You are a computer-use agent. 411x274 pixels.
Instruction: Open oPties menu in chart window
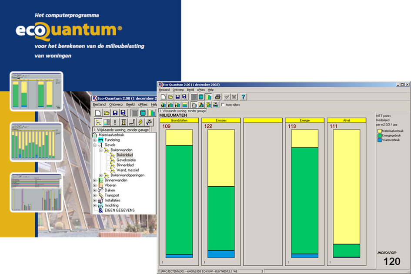point(201,90)
